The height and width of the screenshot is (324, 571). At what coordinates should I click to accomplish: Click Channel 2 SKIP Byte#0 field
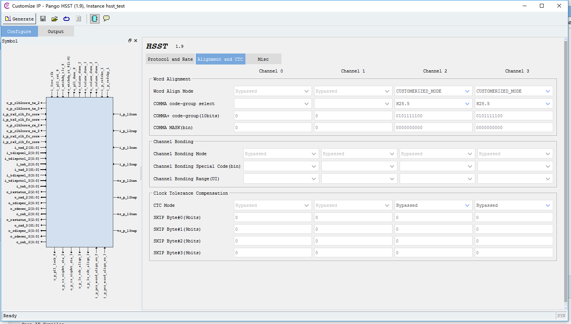(x=433, y=217)
